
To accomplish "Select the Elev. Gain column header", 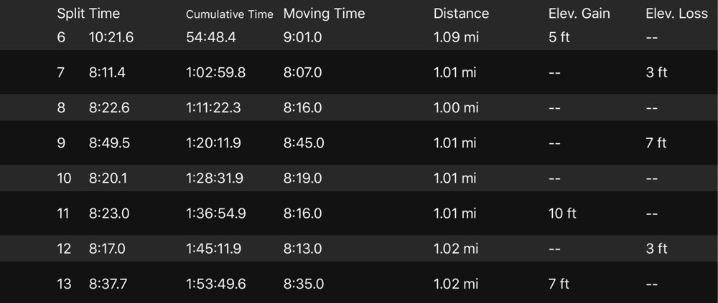I will coord(579,14).
